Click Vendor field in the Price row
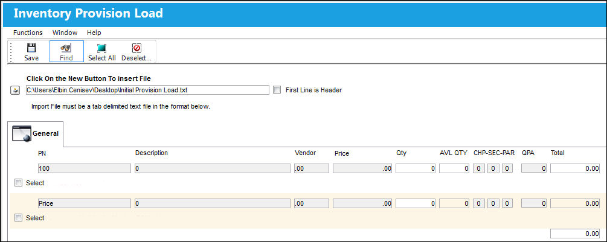This screenshot has height=242, width=607. tap(312, 203)
